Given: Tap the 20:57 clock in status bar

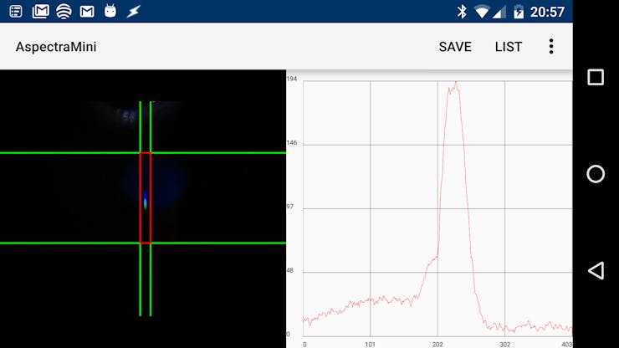Looking at the screenshot, I should (547, 12).
